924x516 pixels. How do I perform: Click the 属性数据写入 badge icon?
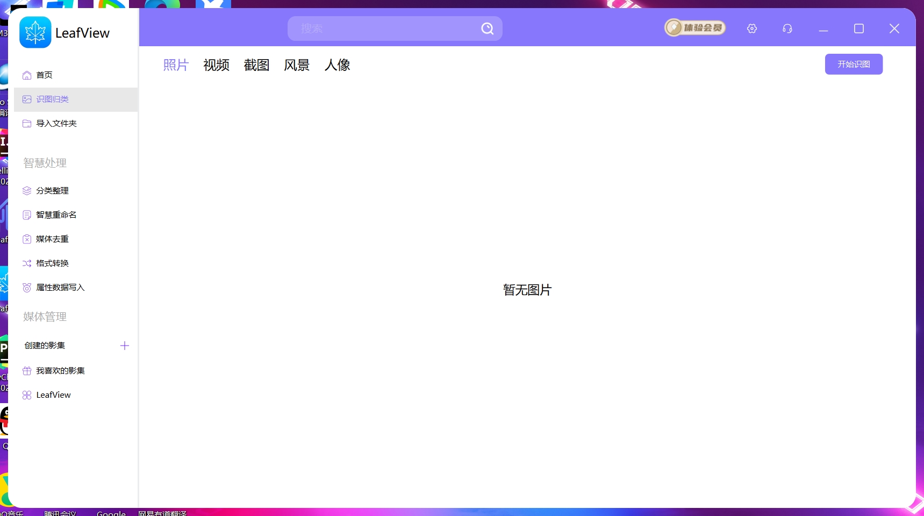point(27,288)
